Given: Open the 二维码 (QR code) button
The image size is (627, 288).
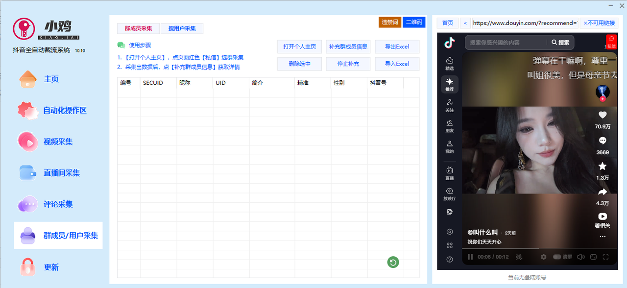Looking at the screenshot, I should click(414, 22).
